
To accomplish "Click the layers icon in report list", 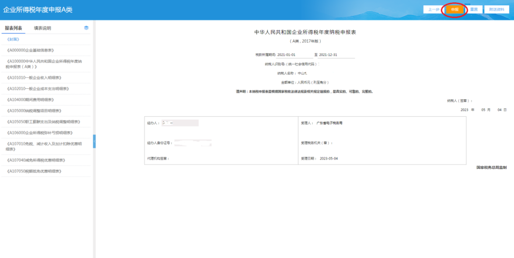I will click(86, 28).
